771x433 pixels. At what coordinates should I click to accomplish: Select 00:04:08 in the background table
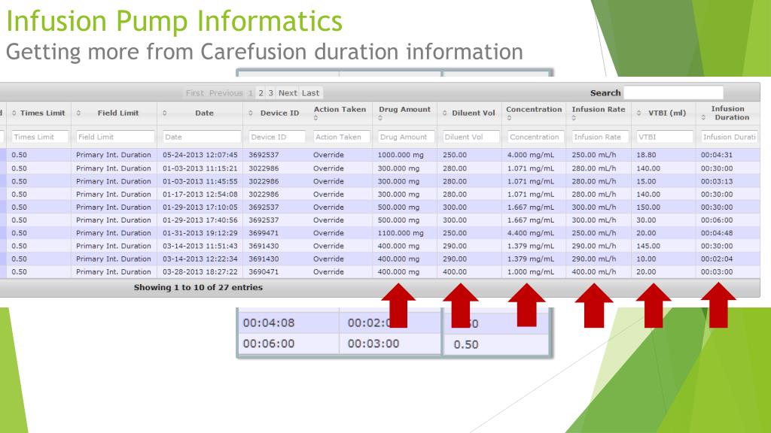pos(269,323)
